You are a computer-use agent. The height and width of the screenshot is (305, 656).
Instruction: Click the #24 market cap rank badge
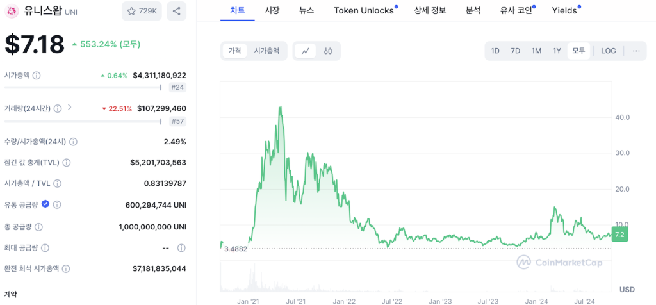tap(178, 87)
